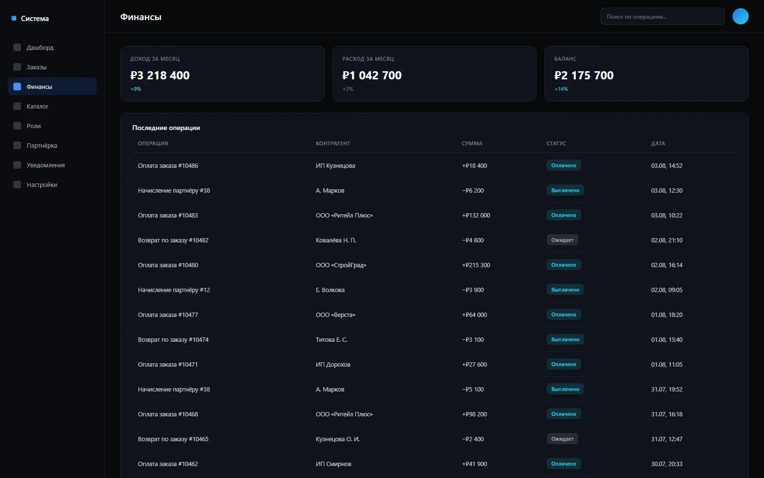Select the Финансы menu label
The image size is (764, 478).
click(40, 87)
